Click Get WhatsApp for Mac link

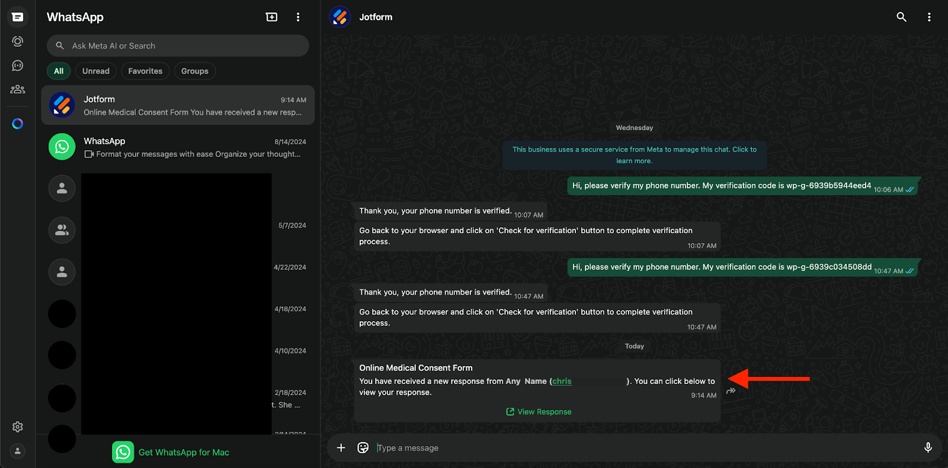(x=184, y=453)
